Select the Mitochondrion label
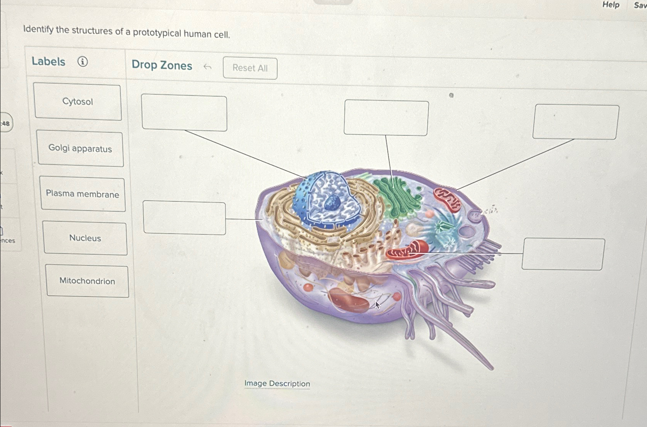647x427 pixels. (87, 281)
